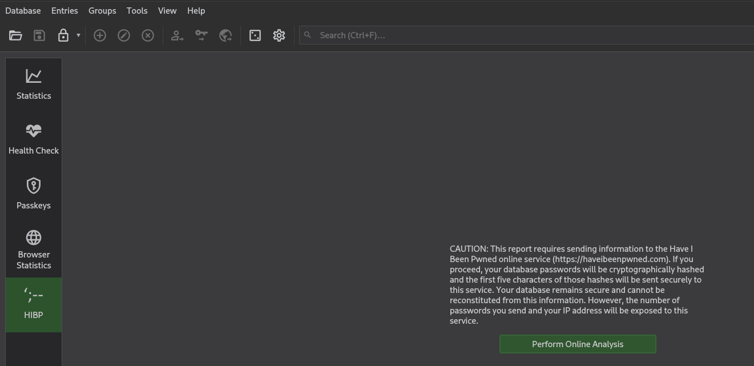754x366 pixels.
Task: Open the View menu
Action: 167,11
